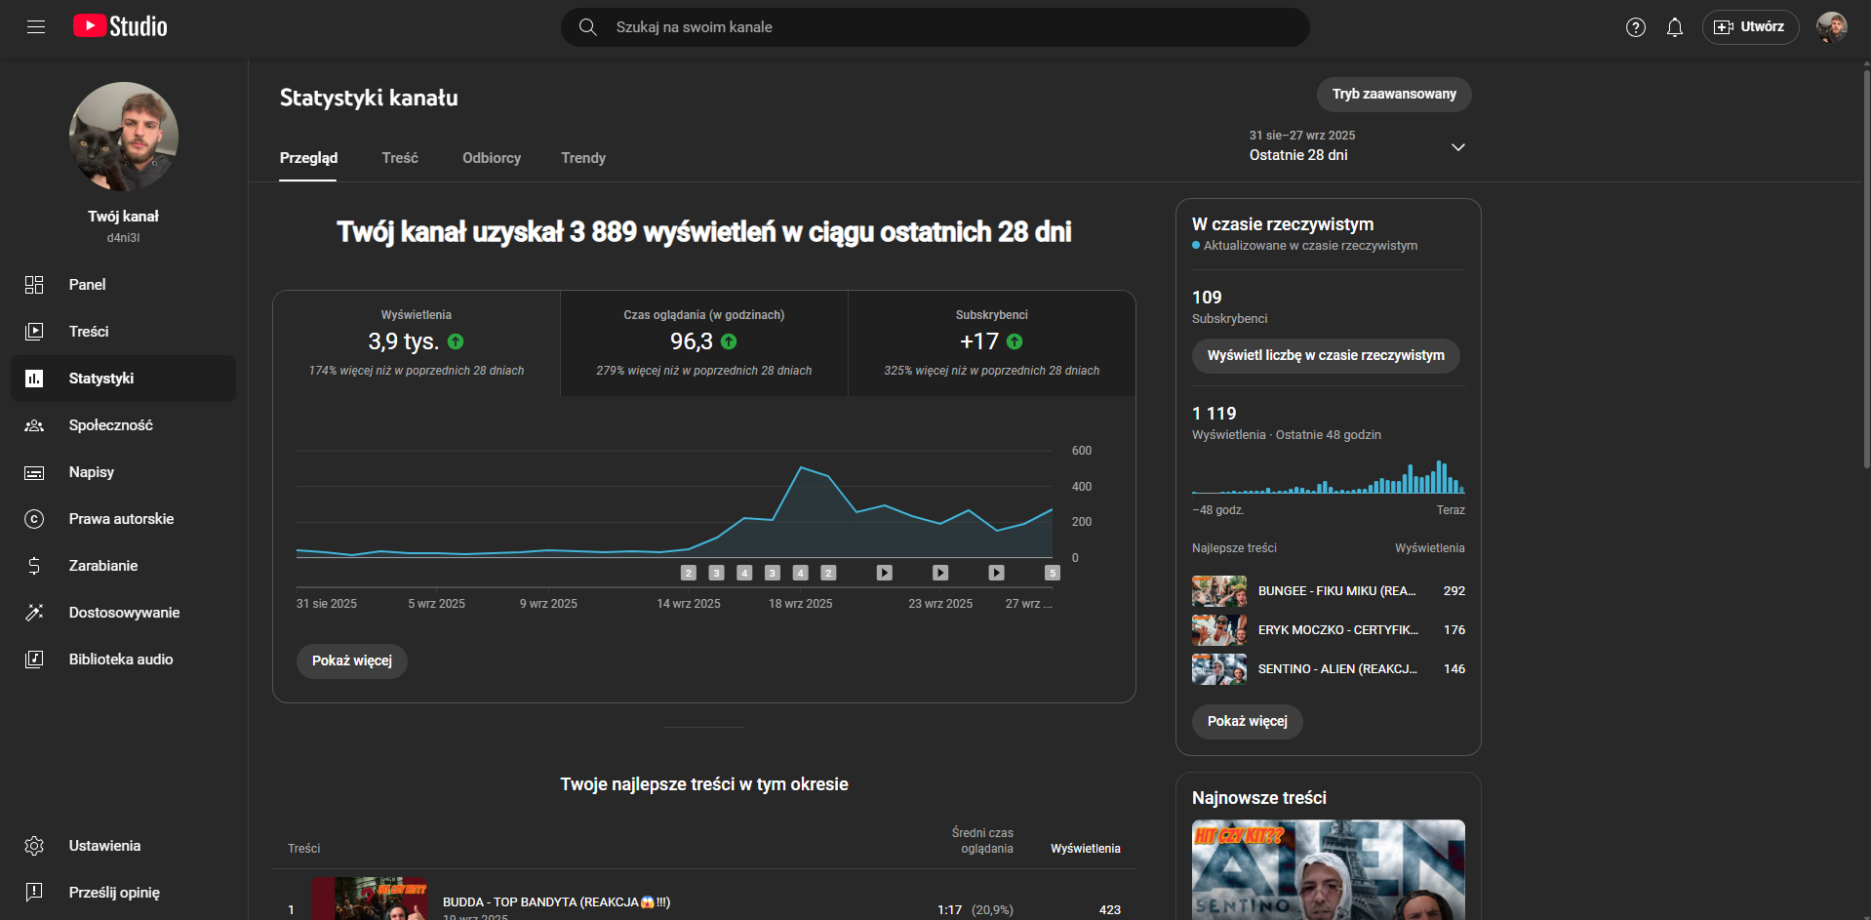Open Biblioteka audio in sidebar
The image size is (1871, 920).
click(120, 660)
